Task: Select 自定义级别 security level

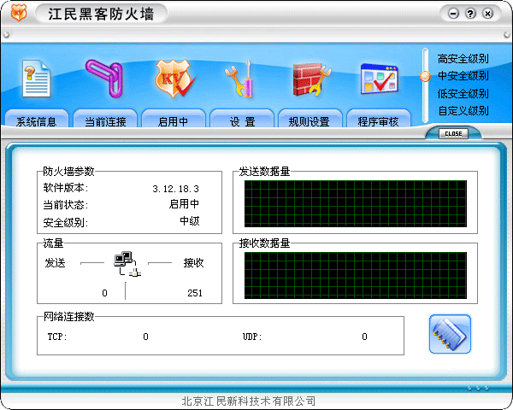Action: [463, 110]
